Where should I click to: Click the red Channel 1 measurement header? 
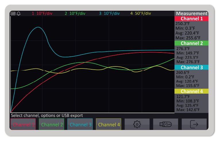[191, 19]
